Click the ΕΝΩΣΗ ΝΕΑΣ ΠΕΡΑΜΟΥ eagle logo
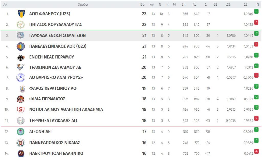Image resolution: width=262 pixels, height=161 pixels. (x=21, y=57)
